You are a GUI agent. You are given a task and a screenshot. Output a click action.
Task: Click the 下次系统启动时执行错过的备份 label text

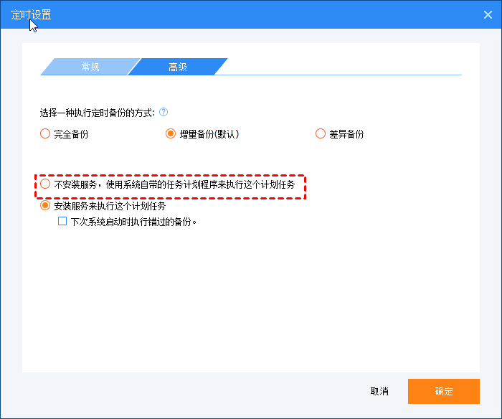133,222
